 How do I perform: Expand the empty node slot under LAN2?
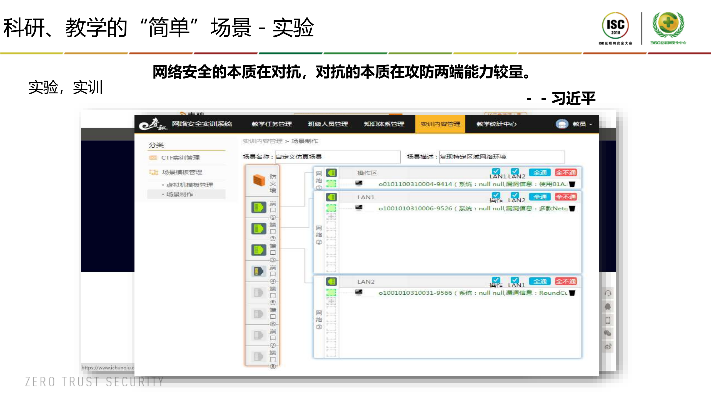tap(332, 301)
